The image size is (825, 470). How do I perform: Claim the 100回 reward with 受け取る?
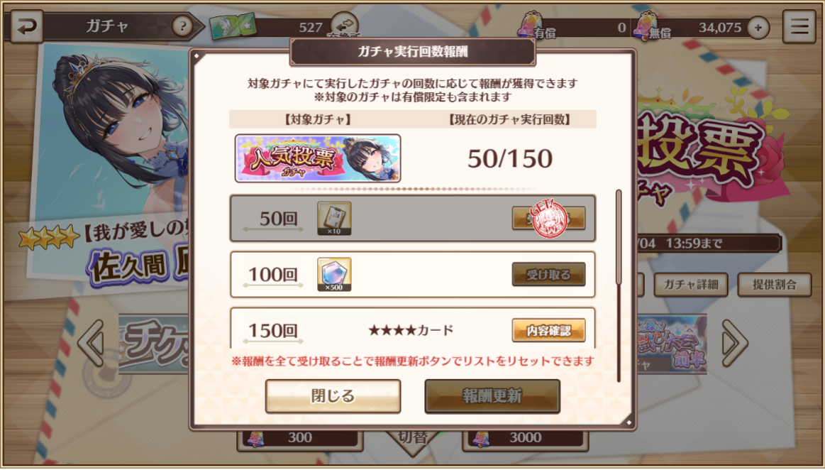tap(549, 274)
